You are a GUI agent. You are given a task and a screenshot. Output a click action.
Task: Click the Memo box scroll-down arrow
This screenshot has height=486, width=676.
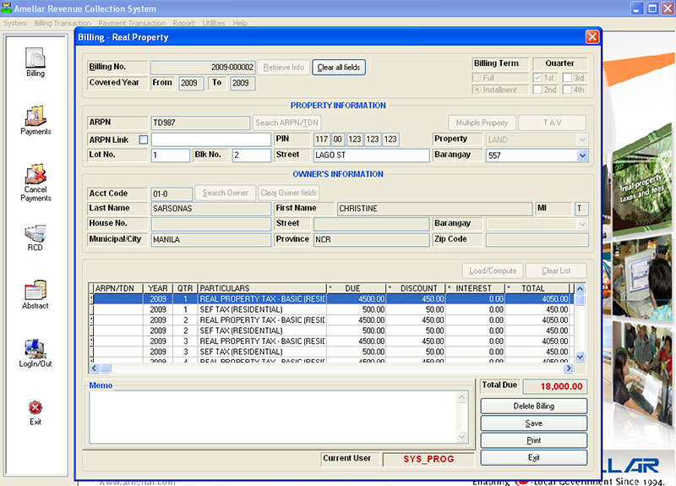(x=461, y=437)
